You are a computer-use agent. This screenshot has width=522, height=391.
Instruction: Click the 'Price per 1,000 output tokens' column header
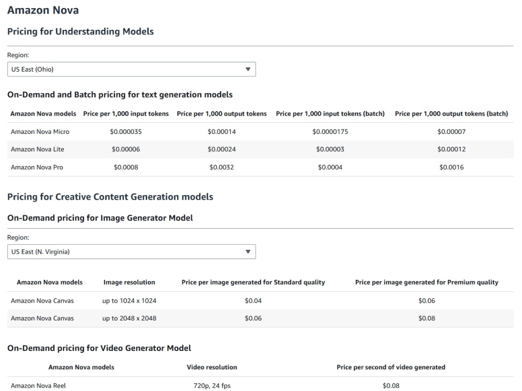pos(222,114)
